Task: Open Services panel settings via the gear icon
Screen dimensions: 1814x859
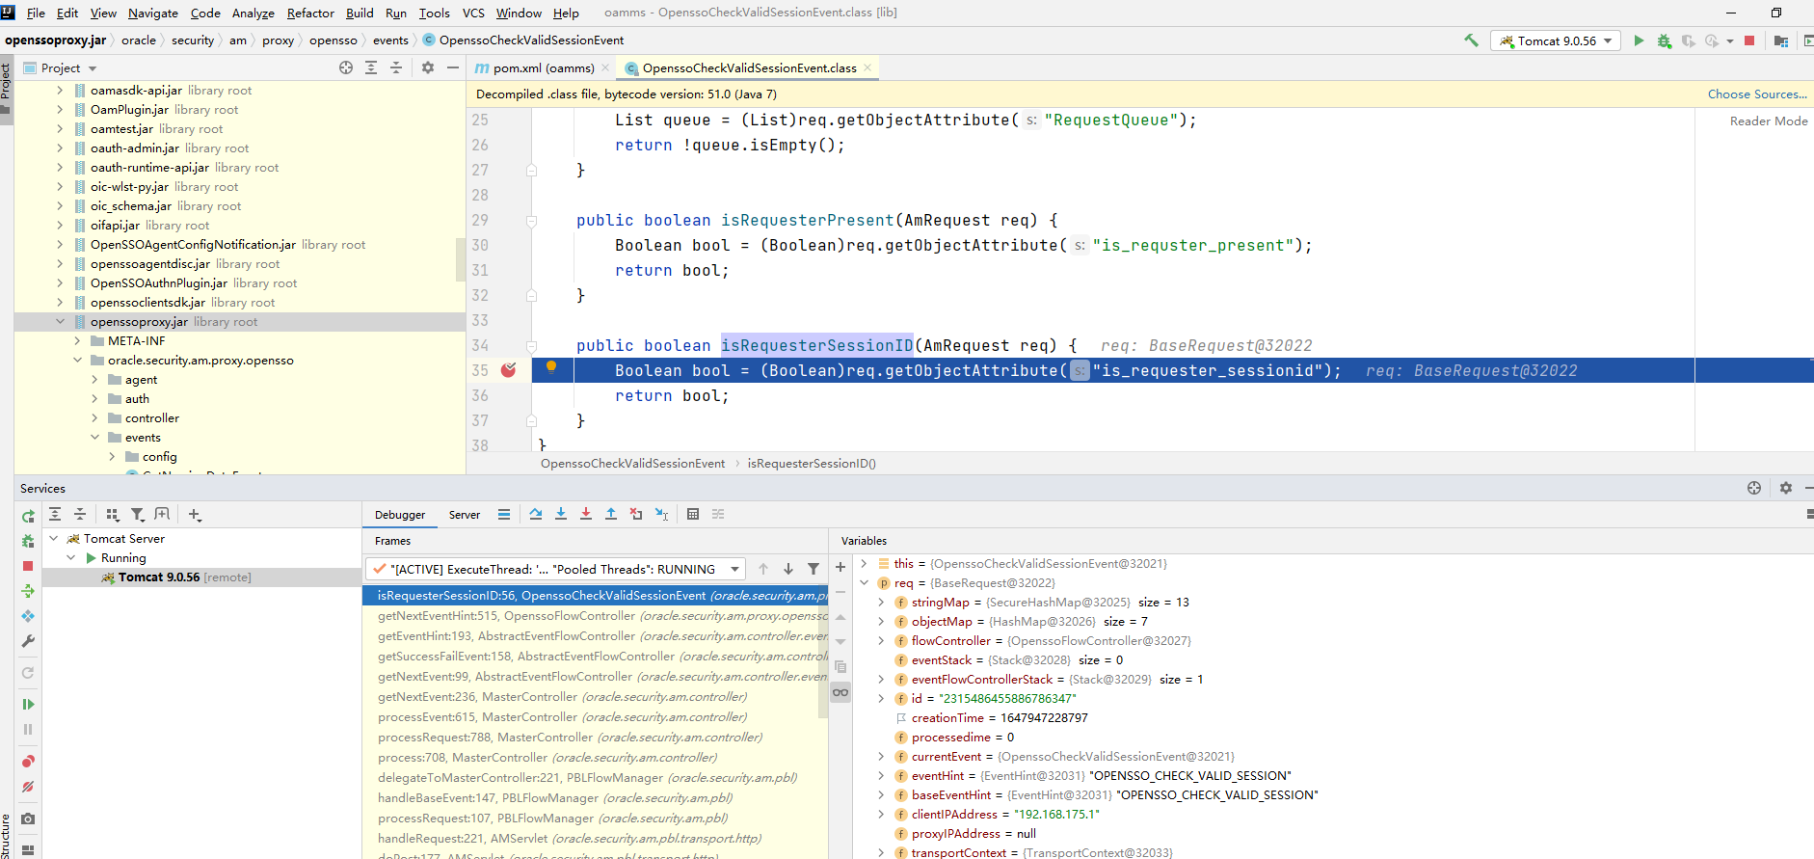Action: click(x=1786, y=488)
